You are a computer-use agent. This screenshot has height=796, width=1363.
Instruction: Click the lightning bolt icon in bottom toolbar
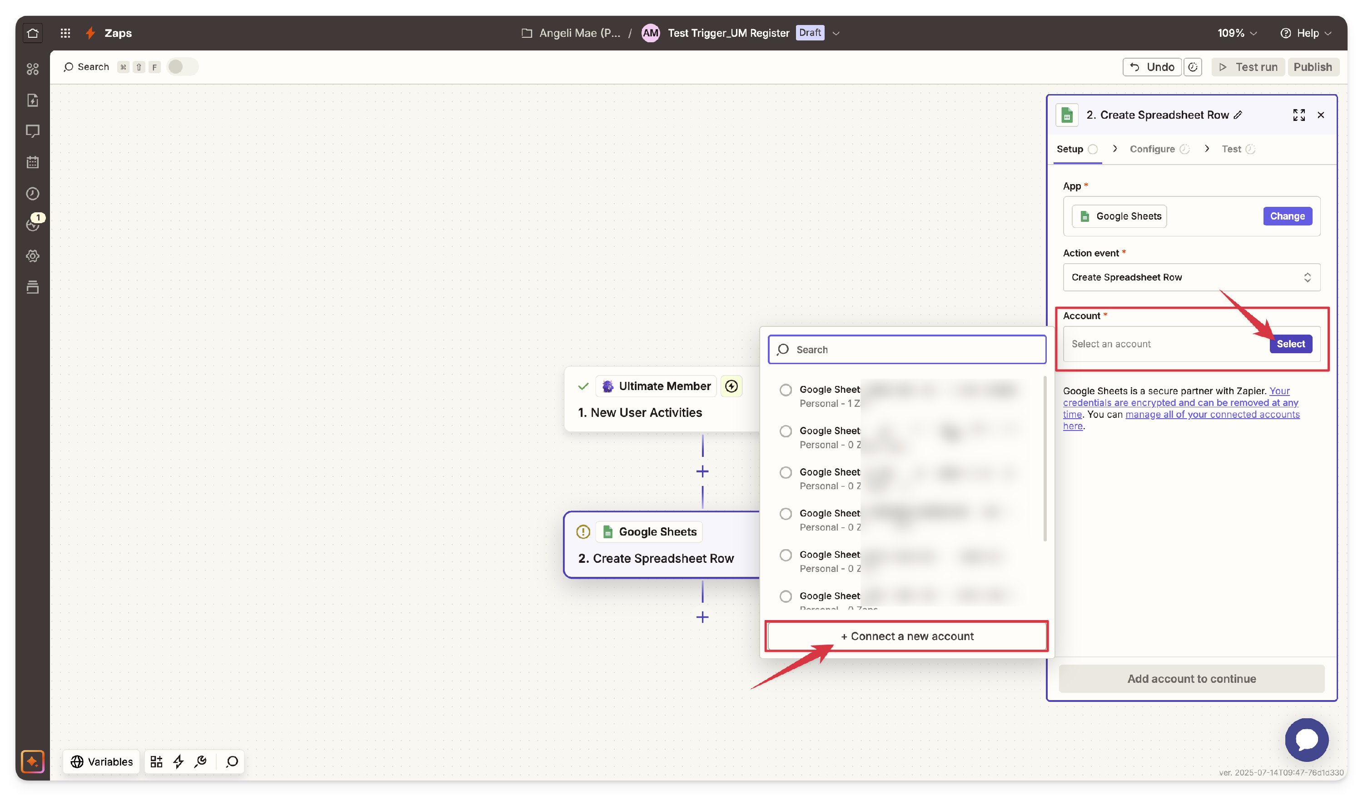(179, 761)
